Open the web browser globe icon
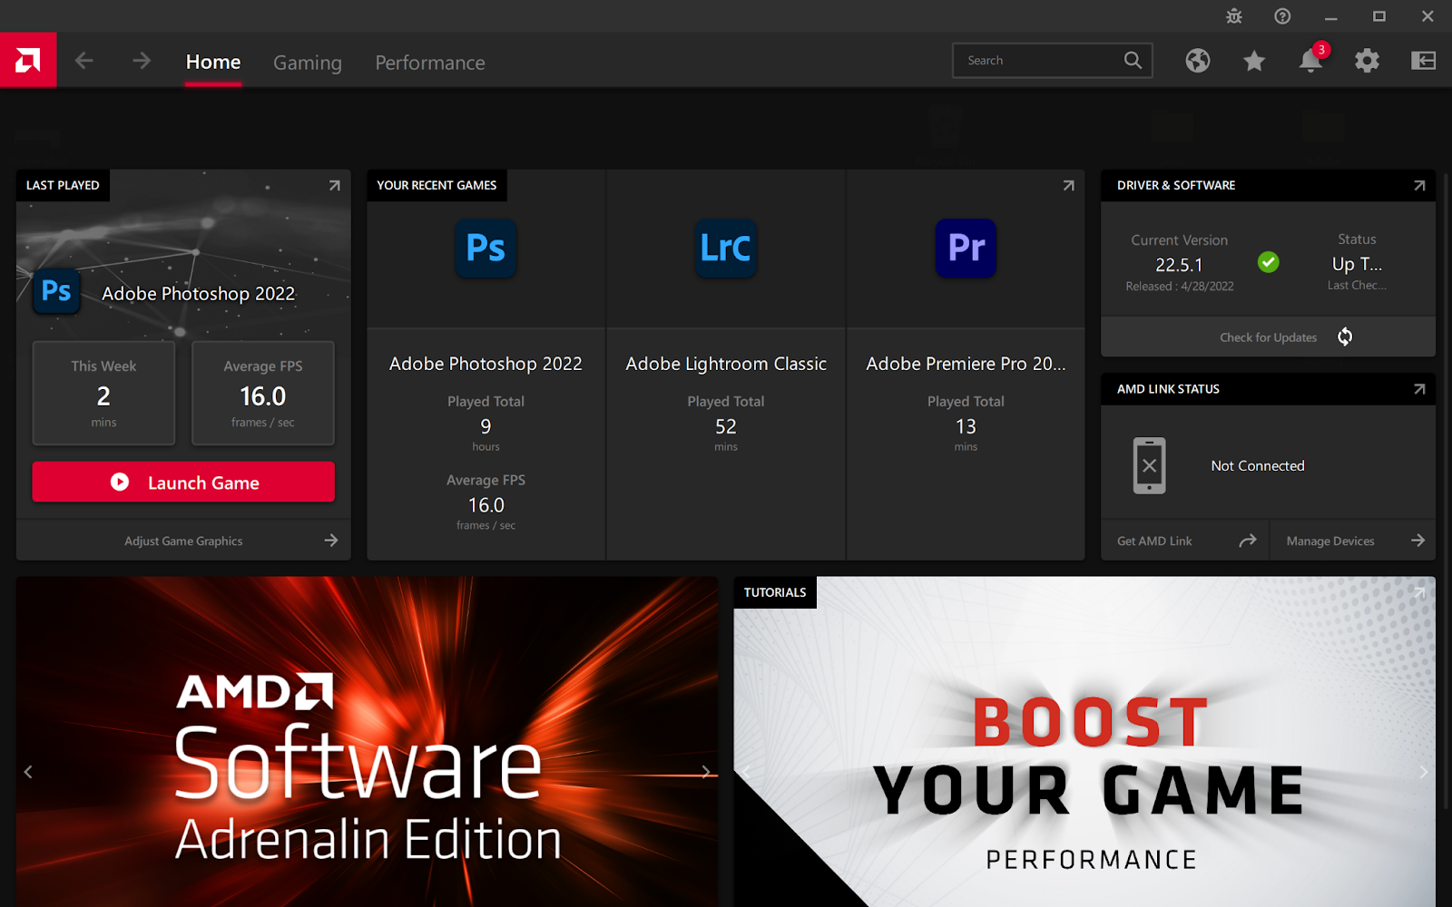This screenshot has height=907, width=1452. point(1198,61)
